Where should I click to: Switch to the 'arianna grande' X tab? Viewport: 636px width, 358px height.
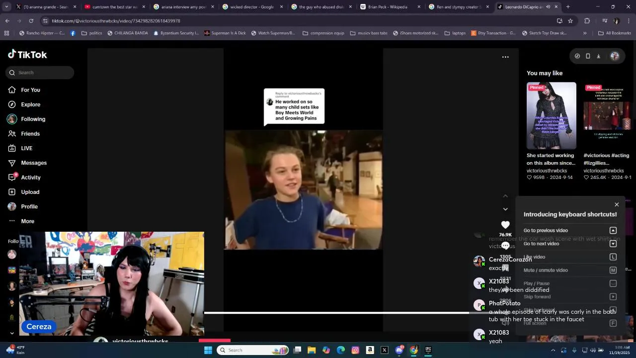[46, 7]
